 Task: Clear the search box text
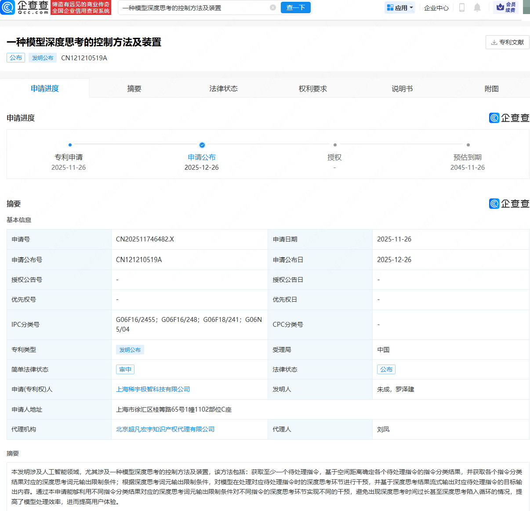click(x=273, y=7)
